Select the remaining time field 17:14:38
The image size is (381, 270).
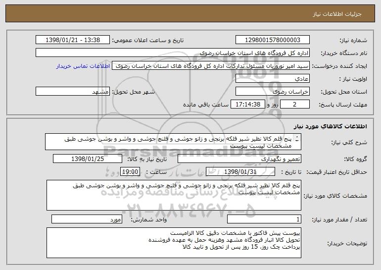(247, 105)
